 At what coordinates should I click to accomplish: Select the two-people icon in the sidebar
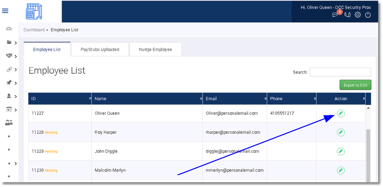pyautogui.click(x=9, y=123)
